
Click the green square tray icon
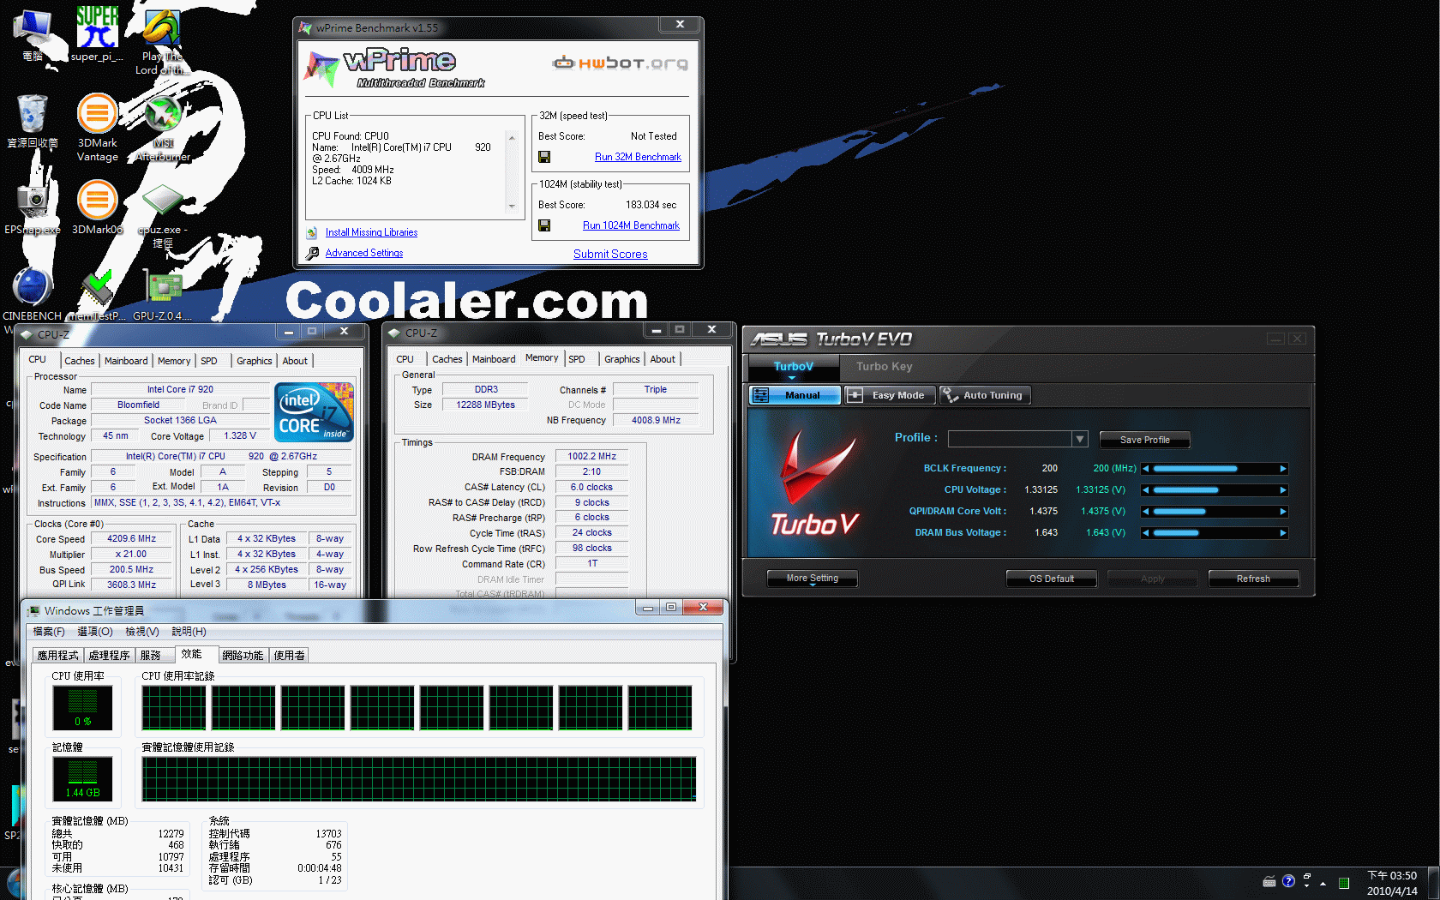click(1344, 883)
